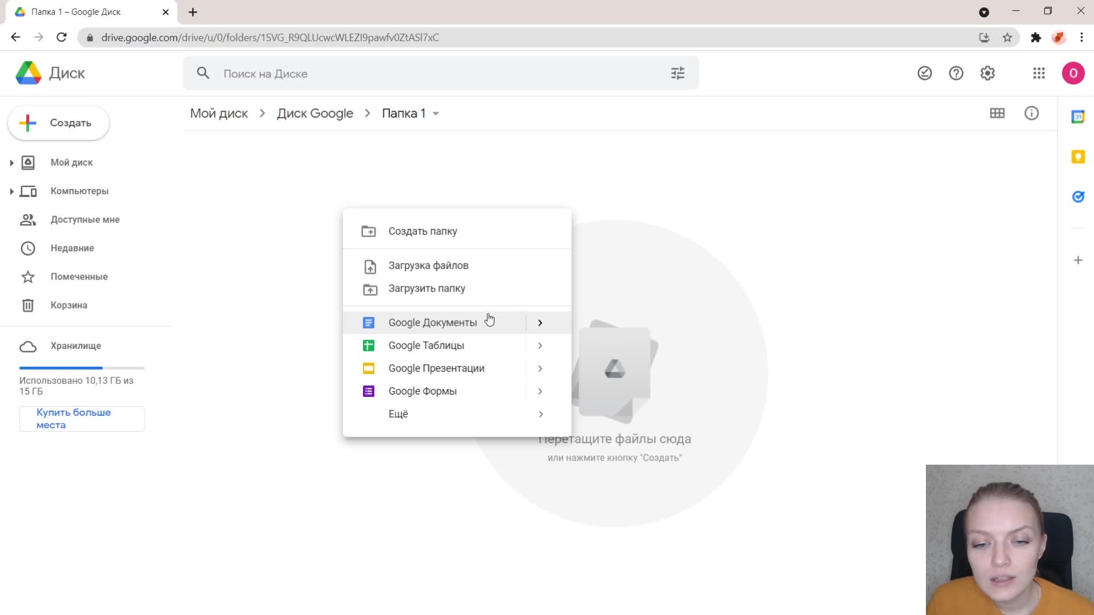Screen dimensions: 1094x615
Task: Expand Google Документы submenu arrow
Action: click(540, 323)
